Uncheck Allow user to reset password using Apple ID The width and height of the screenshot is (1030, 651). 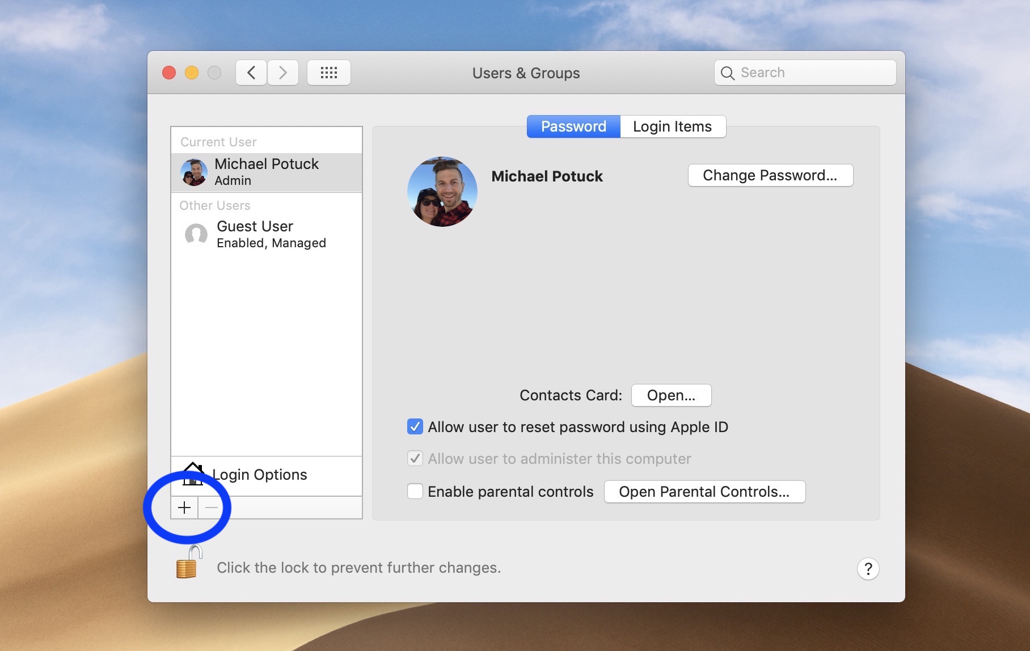415,427
